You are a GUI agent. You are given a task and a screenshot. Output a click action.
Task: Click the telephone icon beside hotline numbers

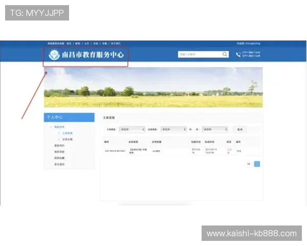coord(238,54)
